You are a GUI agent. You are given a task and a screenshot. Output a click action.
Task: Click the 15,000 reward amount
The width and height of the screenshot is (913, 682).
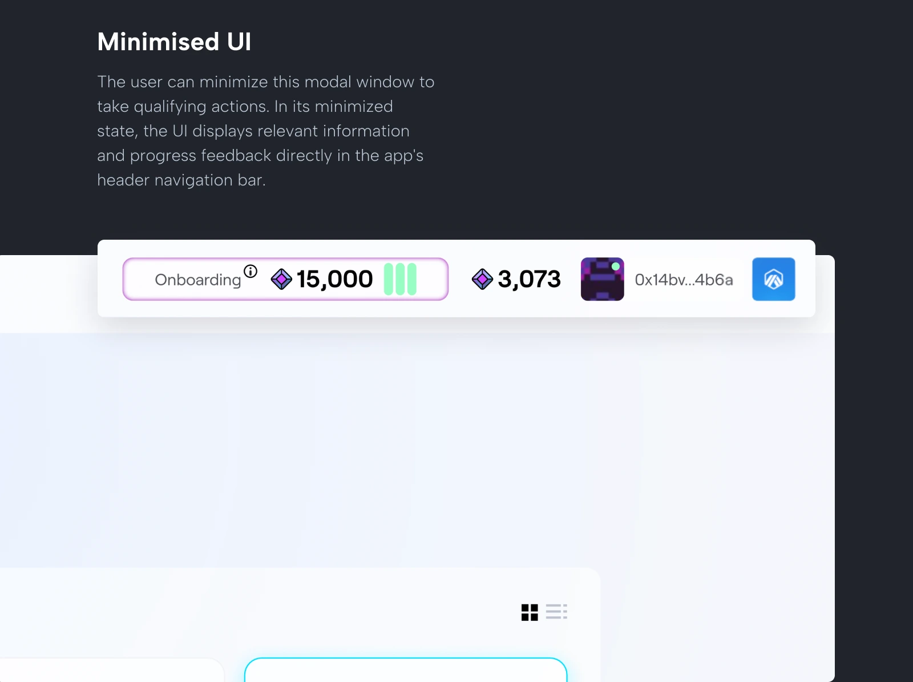pyautogui.click(x=334, y=279)
